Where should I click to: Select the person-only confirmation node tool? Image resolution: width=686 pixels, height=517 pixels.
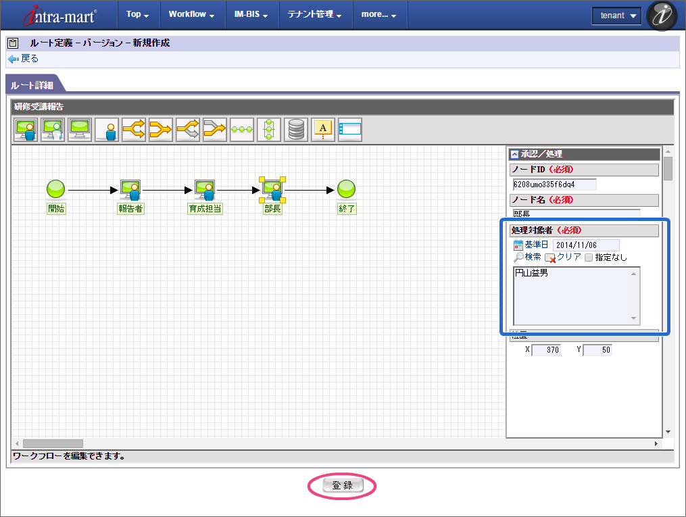pyautogui.click(x=107, y=130)
